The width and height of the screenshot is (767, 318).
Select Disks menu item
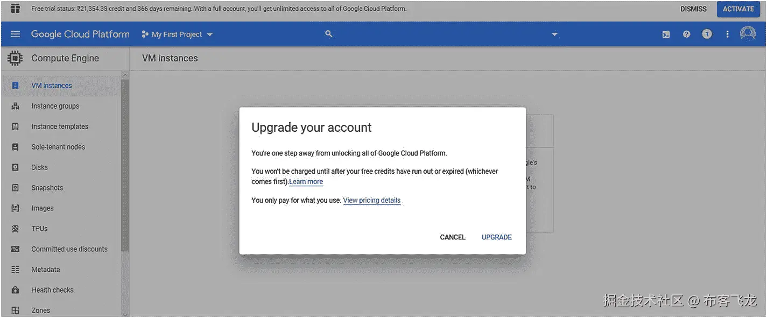61,167
